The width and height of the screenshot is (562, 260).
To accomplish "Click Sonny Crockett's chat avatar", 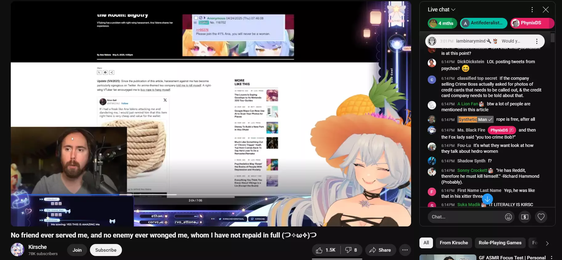I will [x=432, y=172].
